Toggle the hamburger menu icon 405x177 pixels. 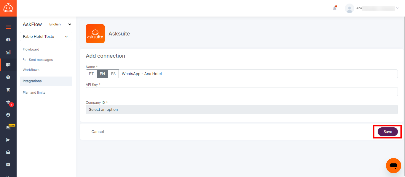pos(8,27)
